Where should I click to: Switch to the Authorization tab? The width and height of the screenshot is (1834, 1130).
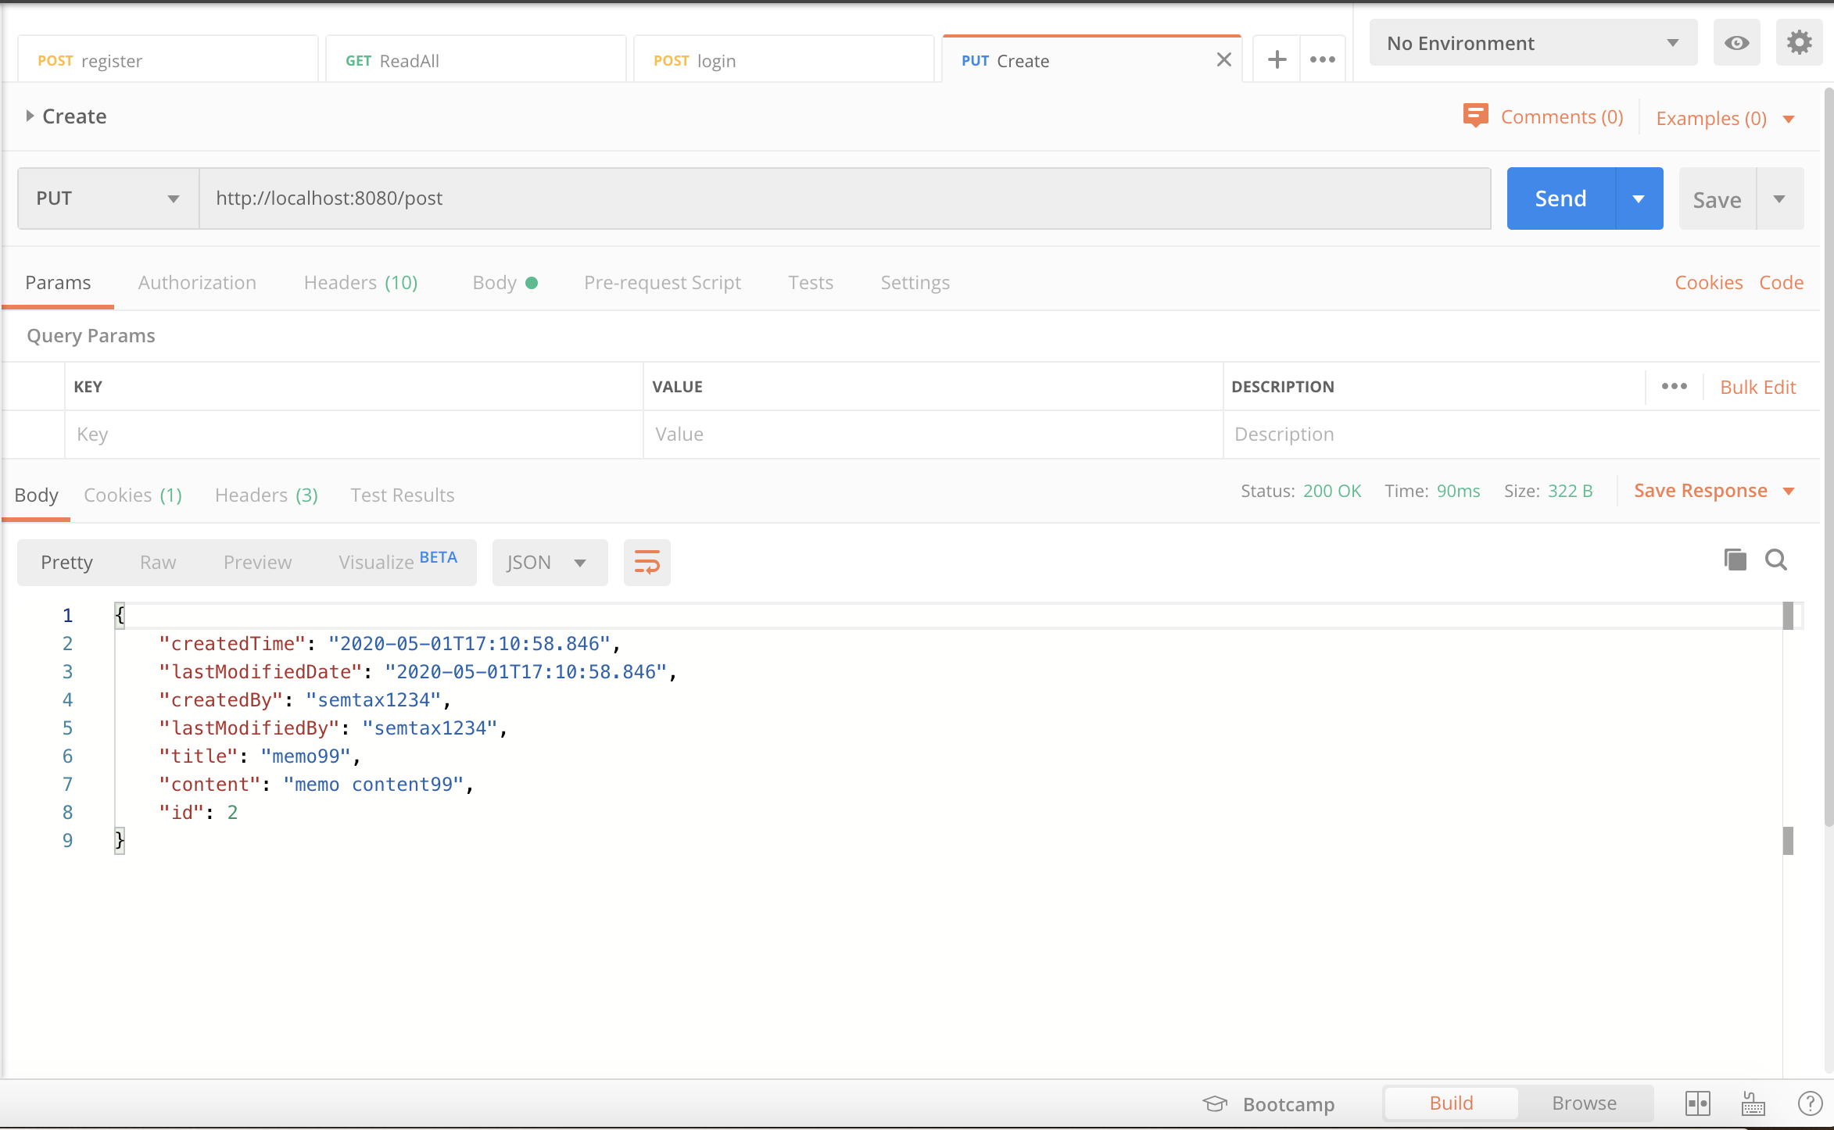pyautogui.click(x=197, y=283)
